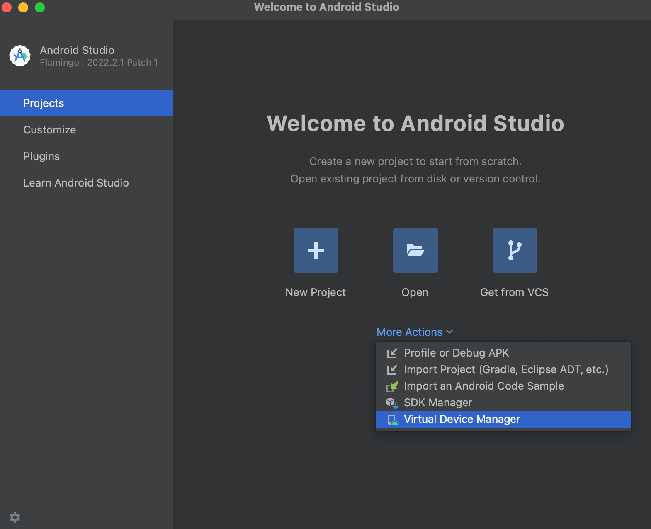Open the Plugins tab
Image resolution: width=651 pixels, height=529 pixels.
click(87, 156)
